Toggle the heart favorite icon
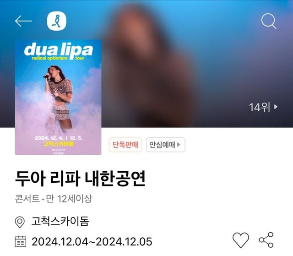The image size is (293, 256). 241,240
